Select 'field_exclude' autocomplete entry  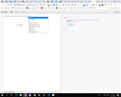click(x=38, y=32)
